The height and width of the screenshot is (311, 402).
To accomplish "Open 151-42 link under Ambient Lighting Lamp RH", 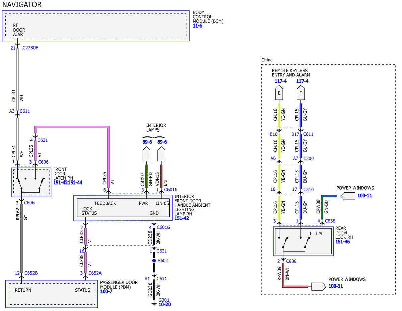I will coord(181,218).
